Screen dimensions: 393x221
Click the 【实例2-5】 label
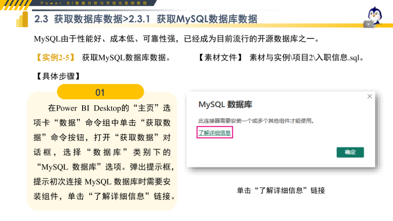pos(55,58)
